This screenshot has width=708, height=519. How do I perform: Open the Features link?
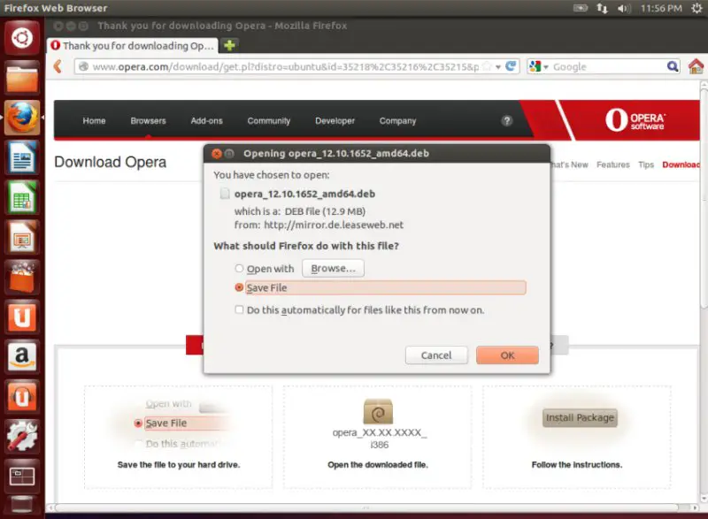pos(612,164)
